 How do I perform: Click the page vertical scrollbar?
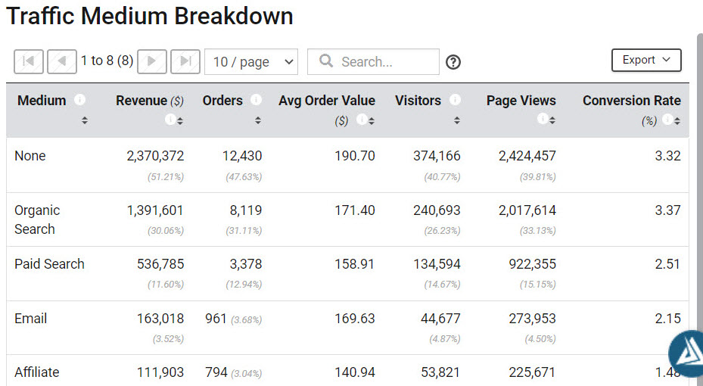point(700,208)
